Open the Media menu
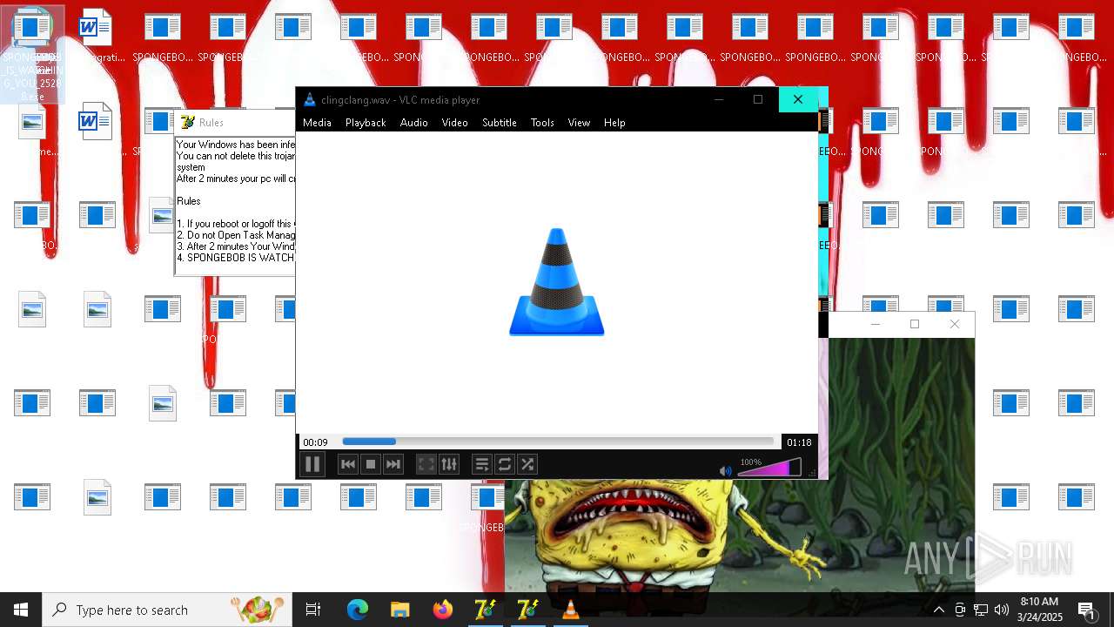This screenshot has width=1114, height=627. pos(317,123)
